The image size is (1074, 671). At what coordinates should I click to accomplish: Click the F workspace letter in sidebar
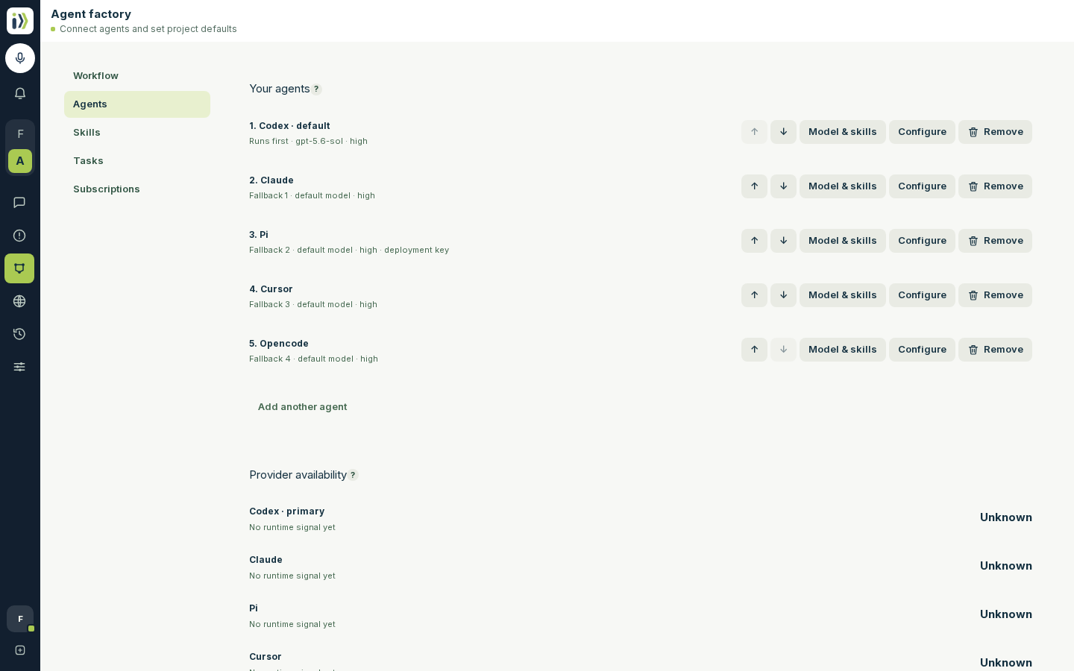[x=20, y=134]
